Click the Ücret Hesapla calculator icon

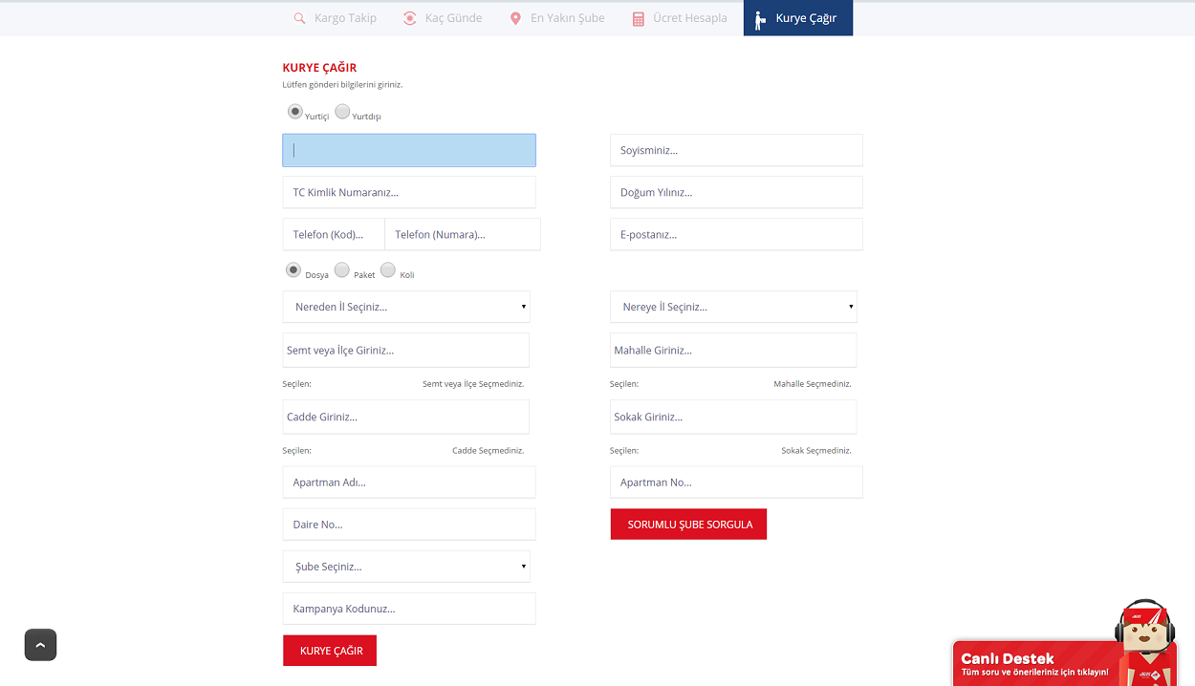coord(639,18)
